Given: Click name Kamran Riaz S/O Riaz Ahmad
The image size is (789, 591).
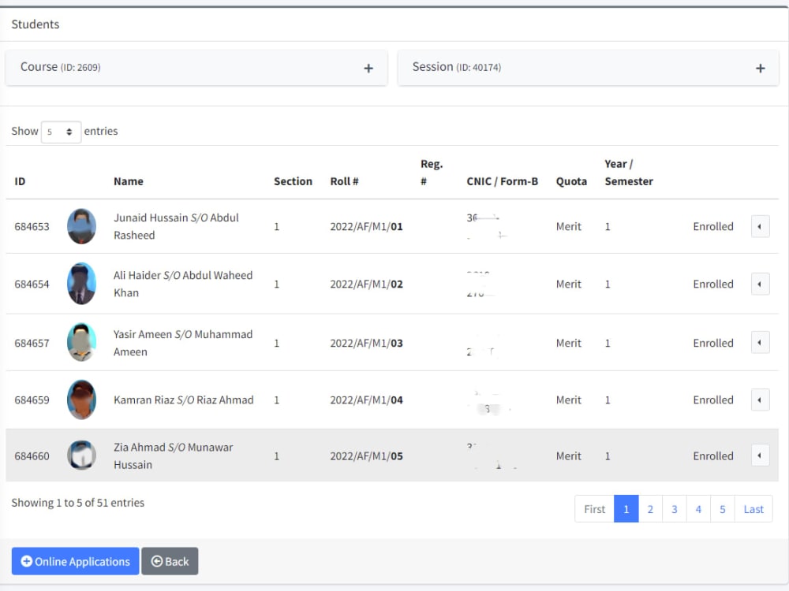Looking at the screenshot, I should (x=184, y=400).
